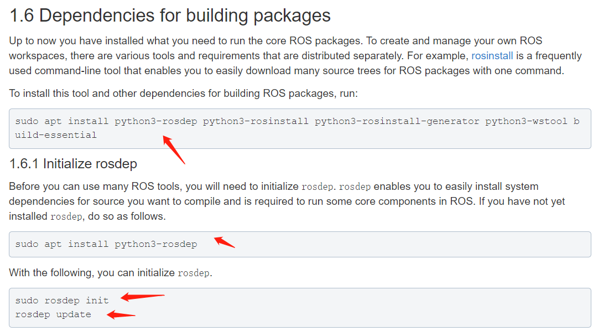
Task: Click the single-line 'sudo apt install python3-rosdep' code block
Action: (300, 244)
